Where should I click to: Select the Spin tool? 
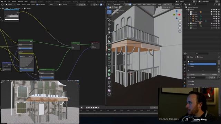pyautogui.click(x=109, y=74)
